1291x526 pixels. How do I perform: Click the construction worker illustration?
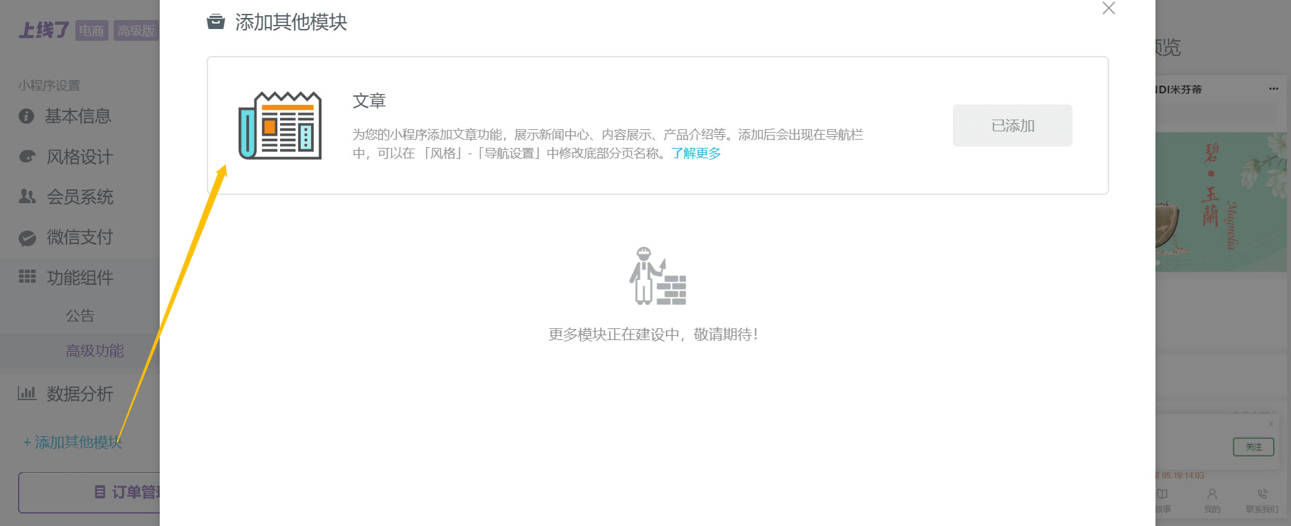[657, 276]
